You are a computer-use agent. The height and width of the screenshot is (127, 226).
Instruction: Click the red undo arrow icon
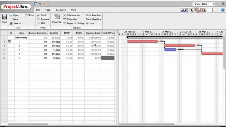coord(40,4)
